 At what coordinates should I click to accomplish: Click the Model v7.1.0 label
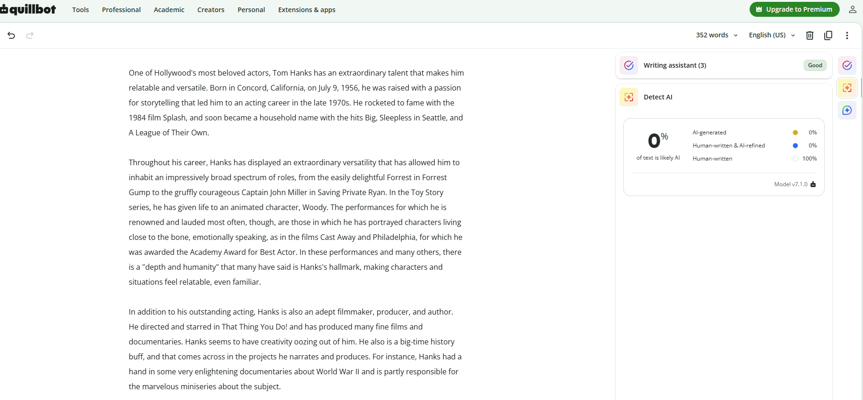(x=791, y=184)
